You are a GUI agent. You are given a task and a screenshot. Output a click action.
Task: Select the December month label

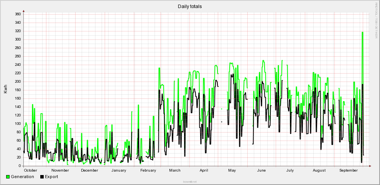point(89,170)
